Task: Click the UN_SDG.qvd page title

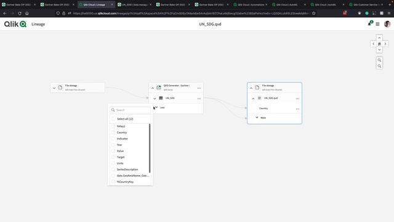Action: click(210, 24)
